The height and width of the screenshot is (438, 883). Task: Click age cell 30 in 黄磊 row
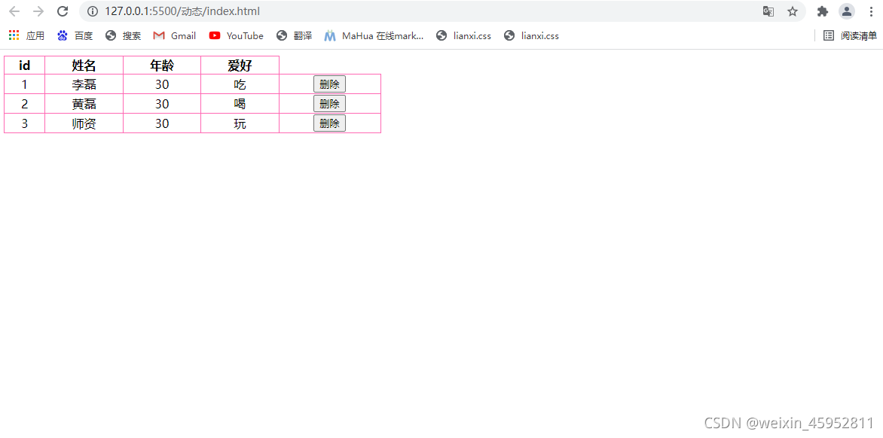pos(162,104)
